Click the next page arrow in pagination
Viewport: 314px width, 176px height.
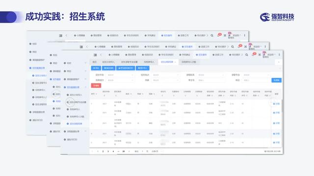pos(129,152)
